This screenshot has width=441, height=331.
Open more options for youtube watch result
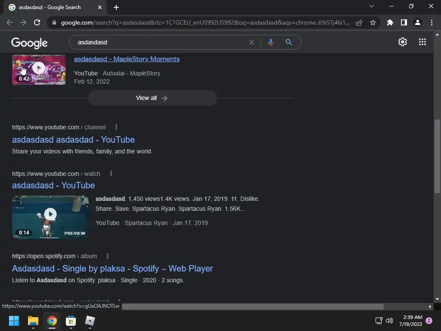[111, 173]
